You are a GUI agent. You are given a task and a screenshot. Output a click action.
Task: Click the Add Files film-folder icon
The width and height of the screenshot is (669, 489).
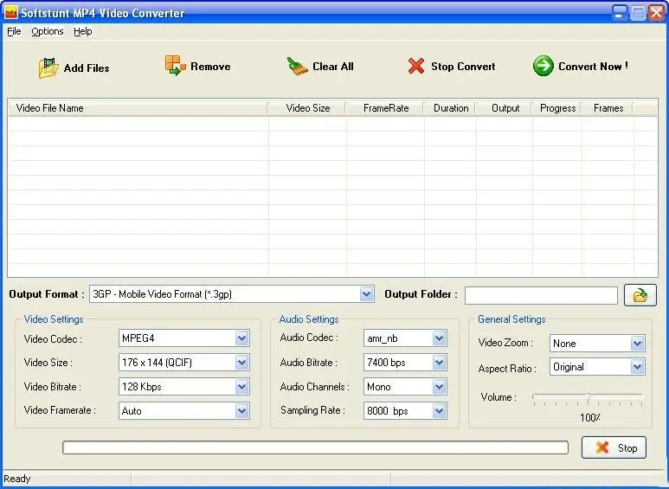pyautogui.click(x=48, y=68)
